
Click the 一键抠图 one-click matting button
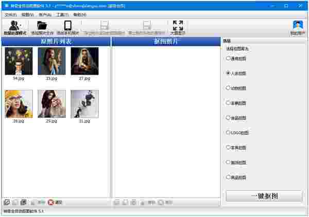264,196
